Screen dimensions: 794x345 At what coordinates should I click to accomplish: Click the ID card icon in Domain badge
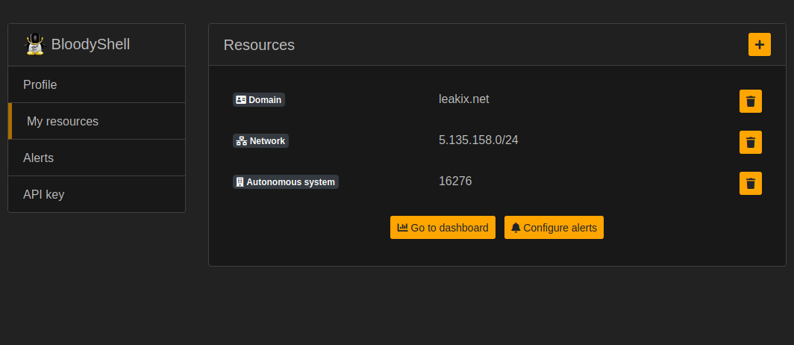[x=241, y=100]
